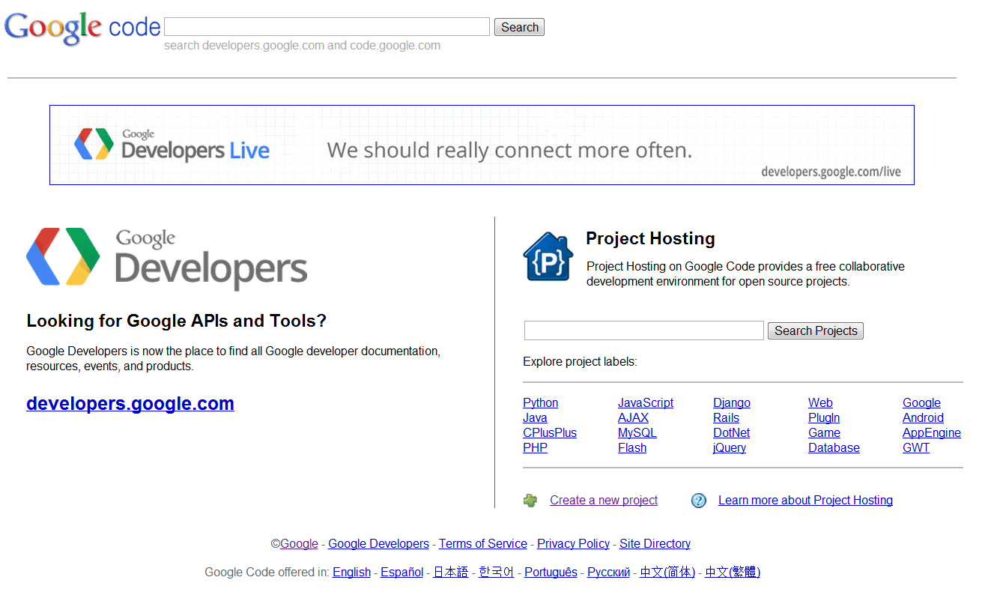Open the Web project label
The image size is (988, 607).
[820, 403]
